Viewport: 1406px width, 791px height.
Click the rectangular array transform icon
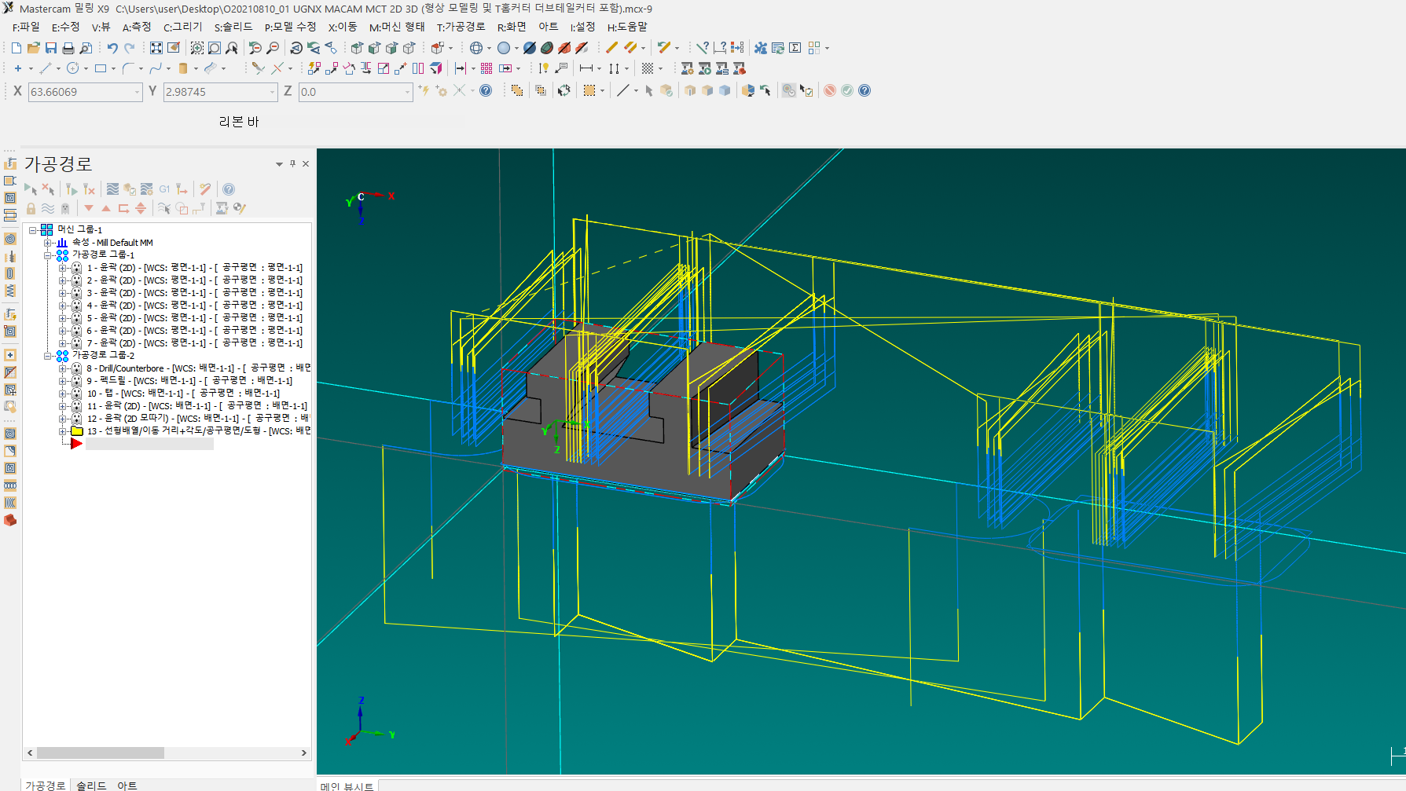[486, 68]
